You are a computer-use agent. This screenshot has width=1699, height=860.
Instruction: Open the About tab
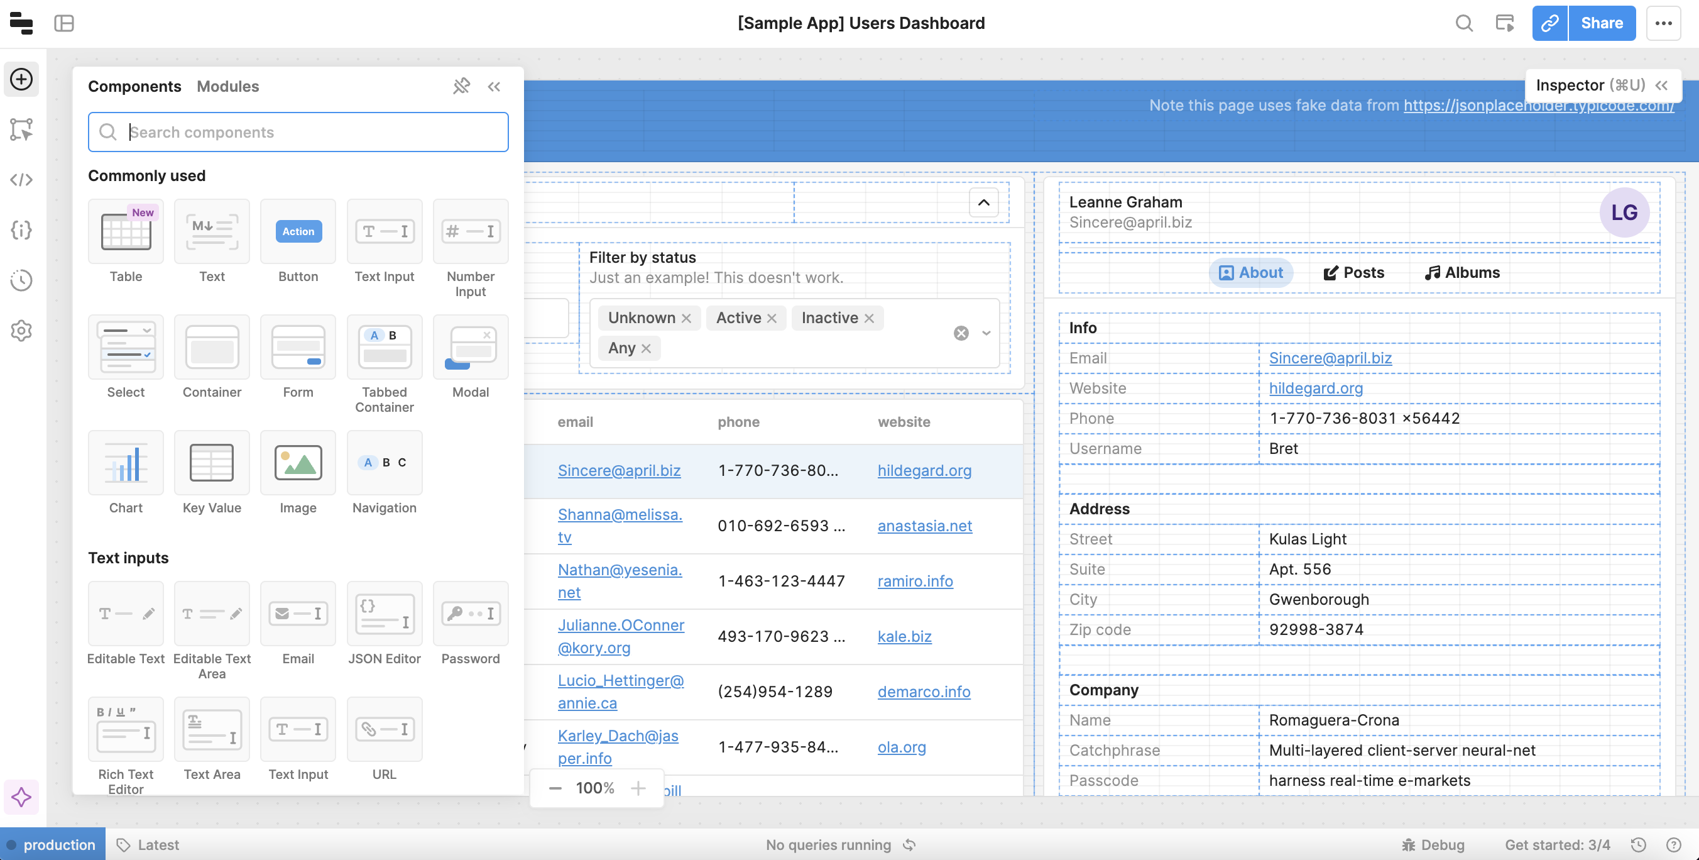(x=1250, y=273)
